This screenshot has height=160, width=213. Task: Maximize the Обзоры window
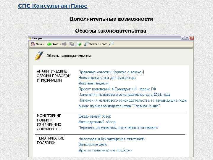pos(187,38)
